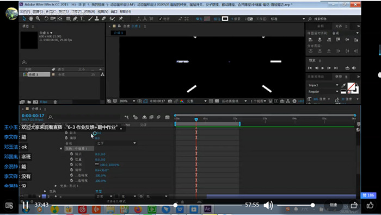Click align left edges icon in Align panel

310,40
